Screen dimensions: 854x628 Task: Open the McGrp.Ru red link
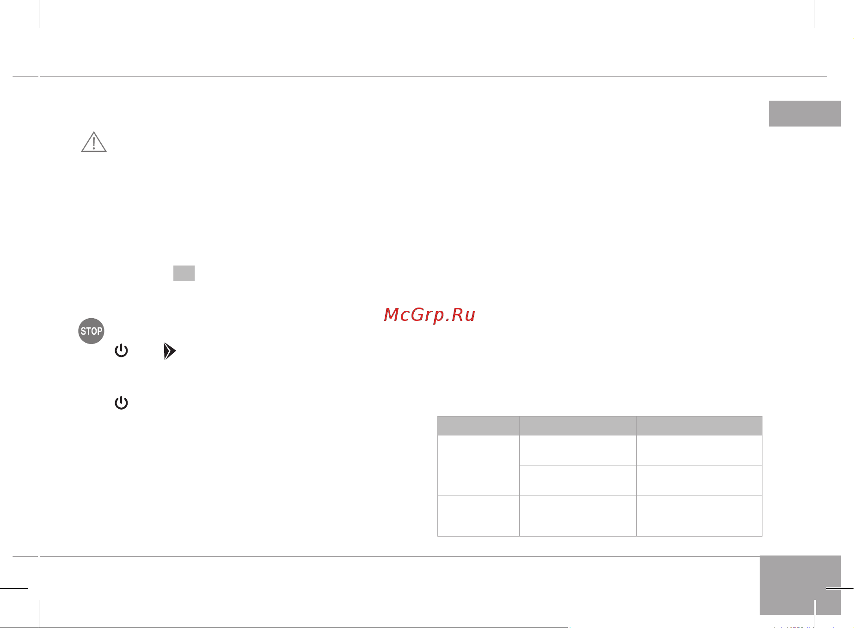[x=430, y=315]
